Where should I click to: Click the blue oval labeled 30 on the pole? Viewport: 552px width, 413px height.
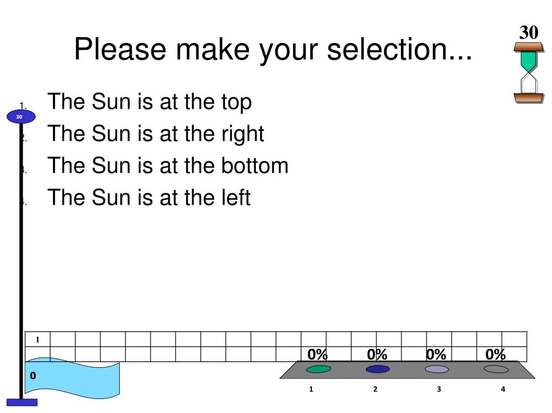[x=21, y=117]
